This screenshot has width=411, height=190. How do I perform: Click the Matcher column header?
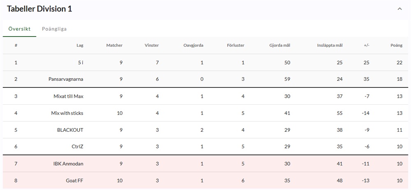click(114, 45)
